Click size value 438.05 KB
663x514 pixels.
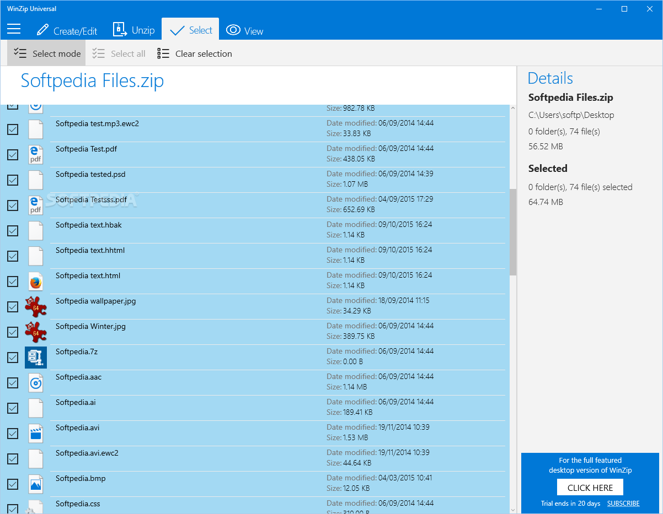[x=359, y=159]
